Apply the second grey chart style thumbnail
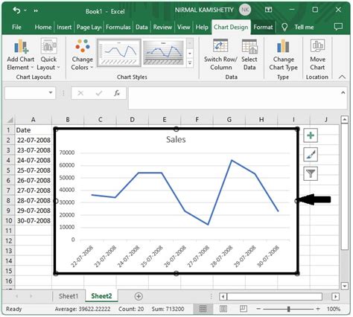The height and width of the screenshot is (317, 353). pos(163,53)
